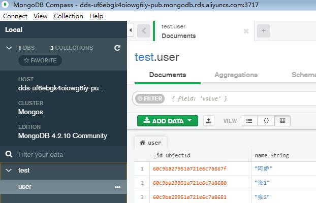
Task: Open user collection options menu
Action: (117, 187)
